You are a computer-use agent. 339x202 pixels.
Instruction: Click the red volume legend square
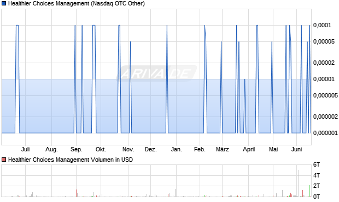pos(4,160)
